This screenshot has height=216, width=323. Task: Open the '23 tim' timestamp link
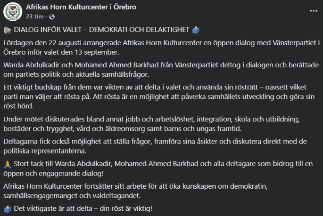pyautogui.click(x=34, y=16)
